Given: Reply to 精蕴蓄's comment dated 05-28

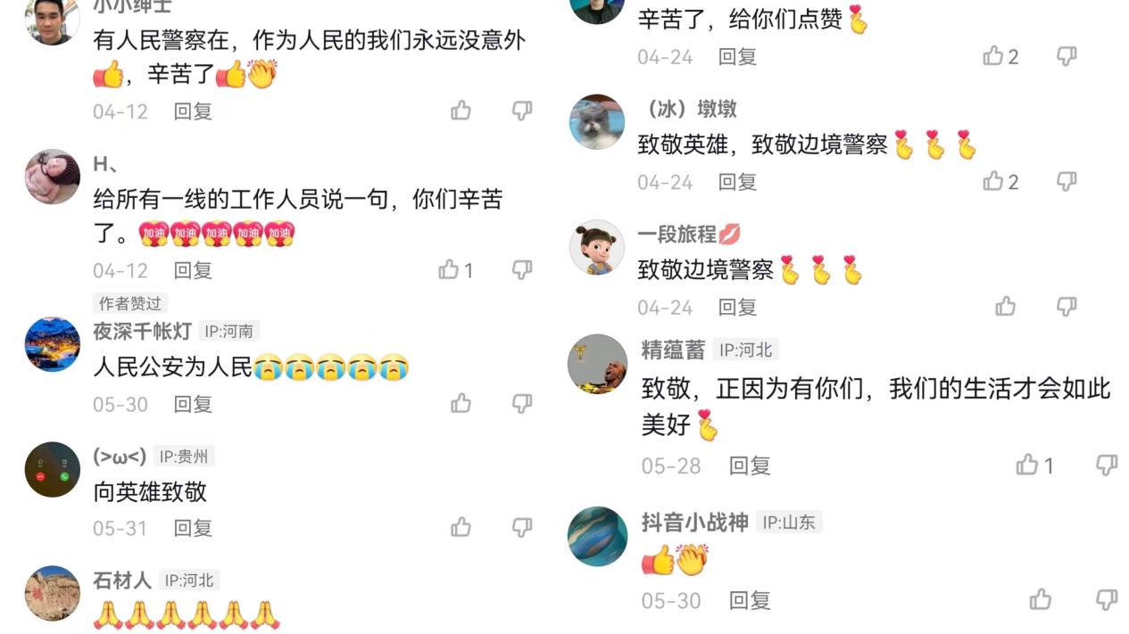Looking at the screenshot, I should point(750,465).
